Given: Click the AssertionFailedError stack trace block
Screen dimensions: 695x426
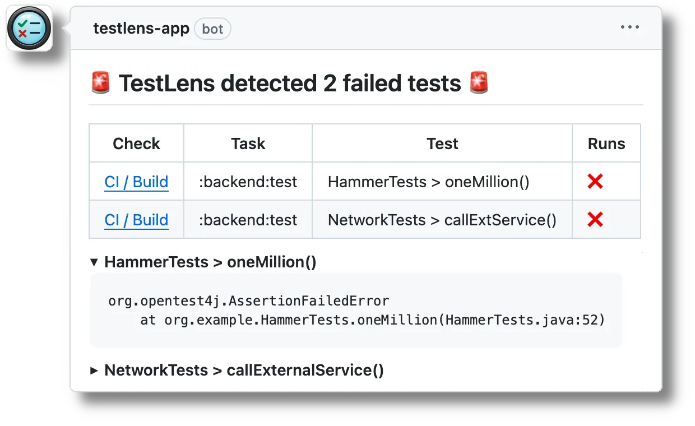Looking at the screenshot, I should pos(356,310).
